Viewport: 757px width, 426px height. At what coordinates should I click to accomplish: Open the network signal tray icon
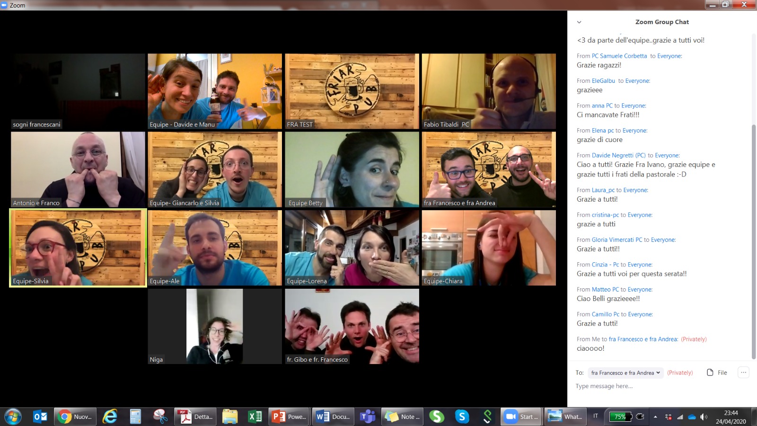pos(680,417)
